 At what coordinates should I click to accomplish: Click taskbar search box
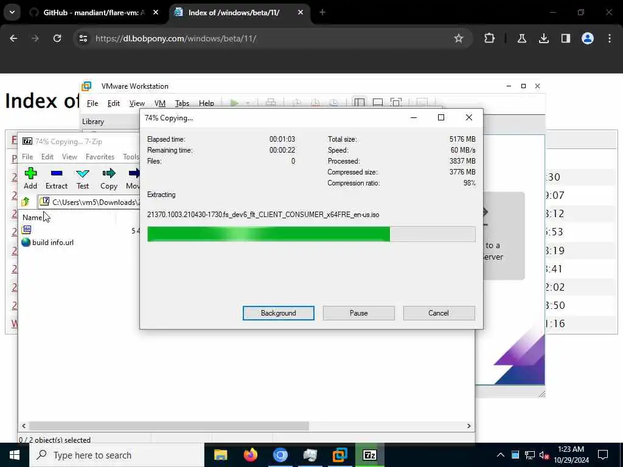[x=117, y=455]
